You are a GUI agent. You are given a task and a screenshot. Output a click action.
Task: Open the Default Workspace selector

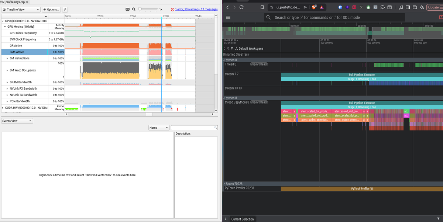click(x=248, y=49)
